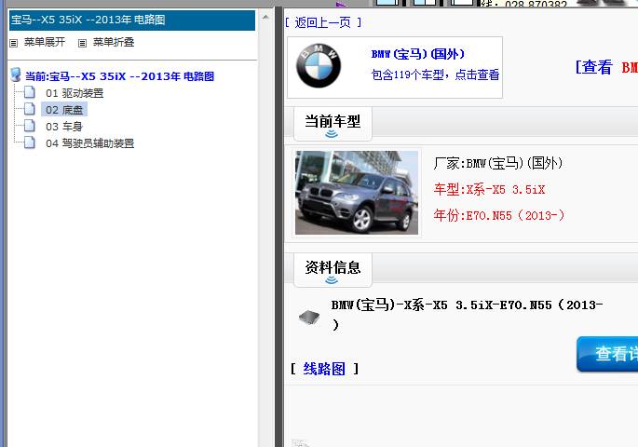
Task: Click the title bar 宝马--X5 35iX --2013年 电路图
Action: coord(132,20)
